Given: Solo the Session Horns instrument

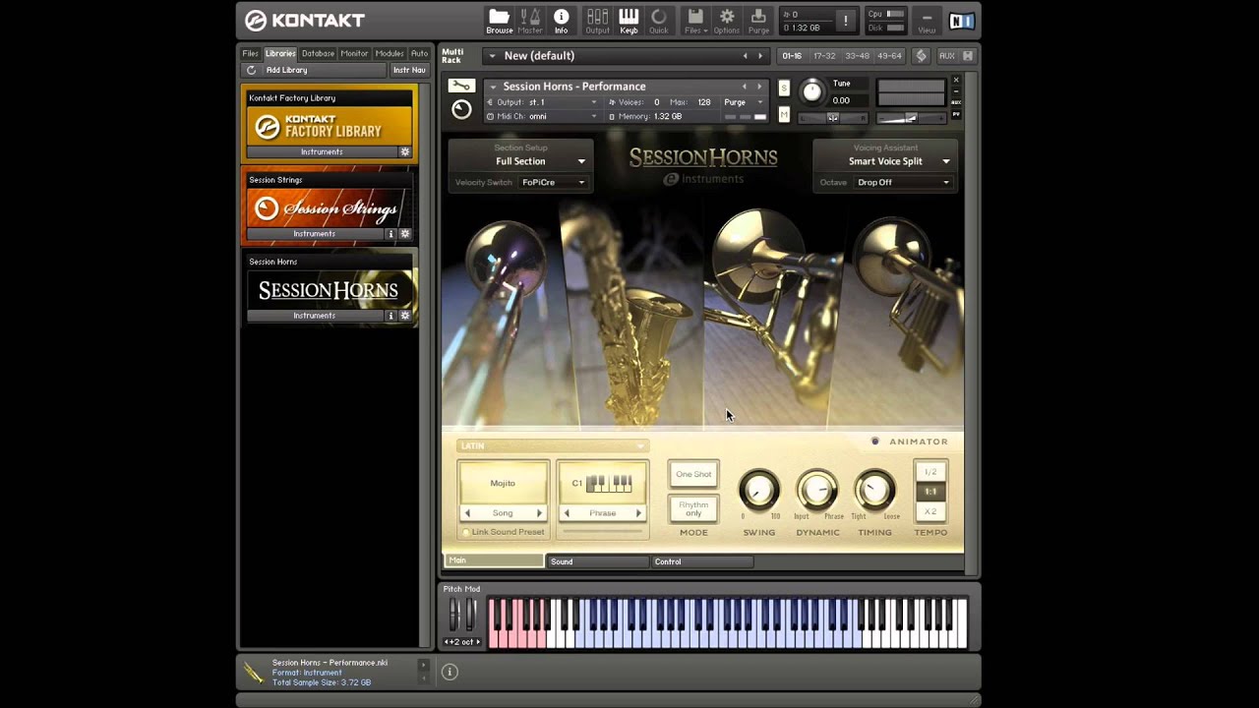Looking at the screenshot, I should click(x=784, y=88).
